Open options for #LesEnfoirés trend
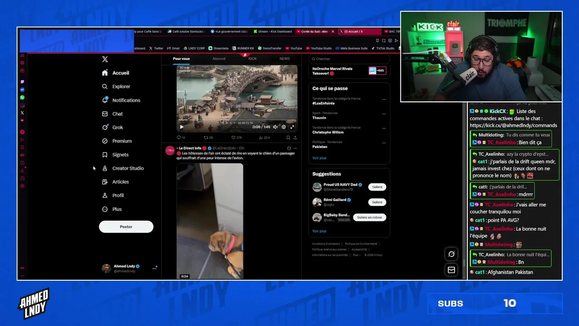 coord(384,100)
